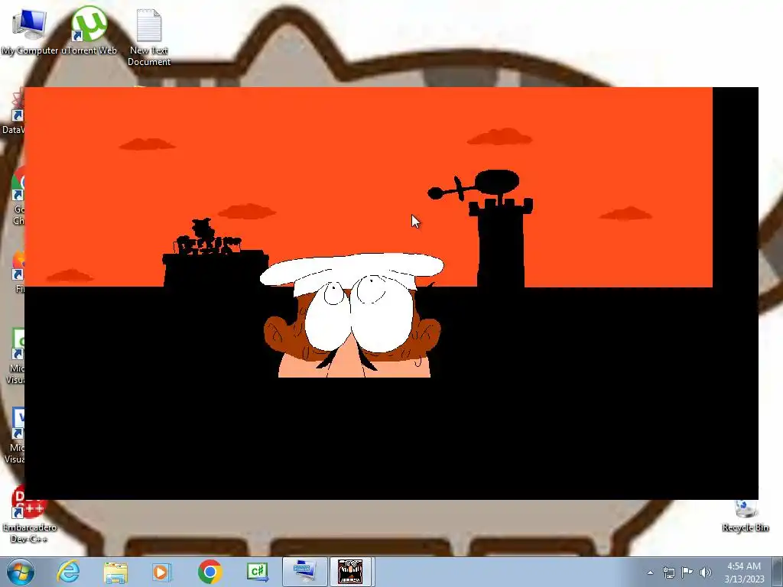Open the uTorrent Web shortcut

point(89,31)
